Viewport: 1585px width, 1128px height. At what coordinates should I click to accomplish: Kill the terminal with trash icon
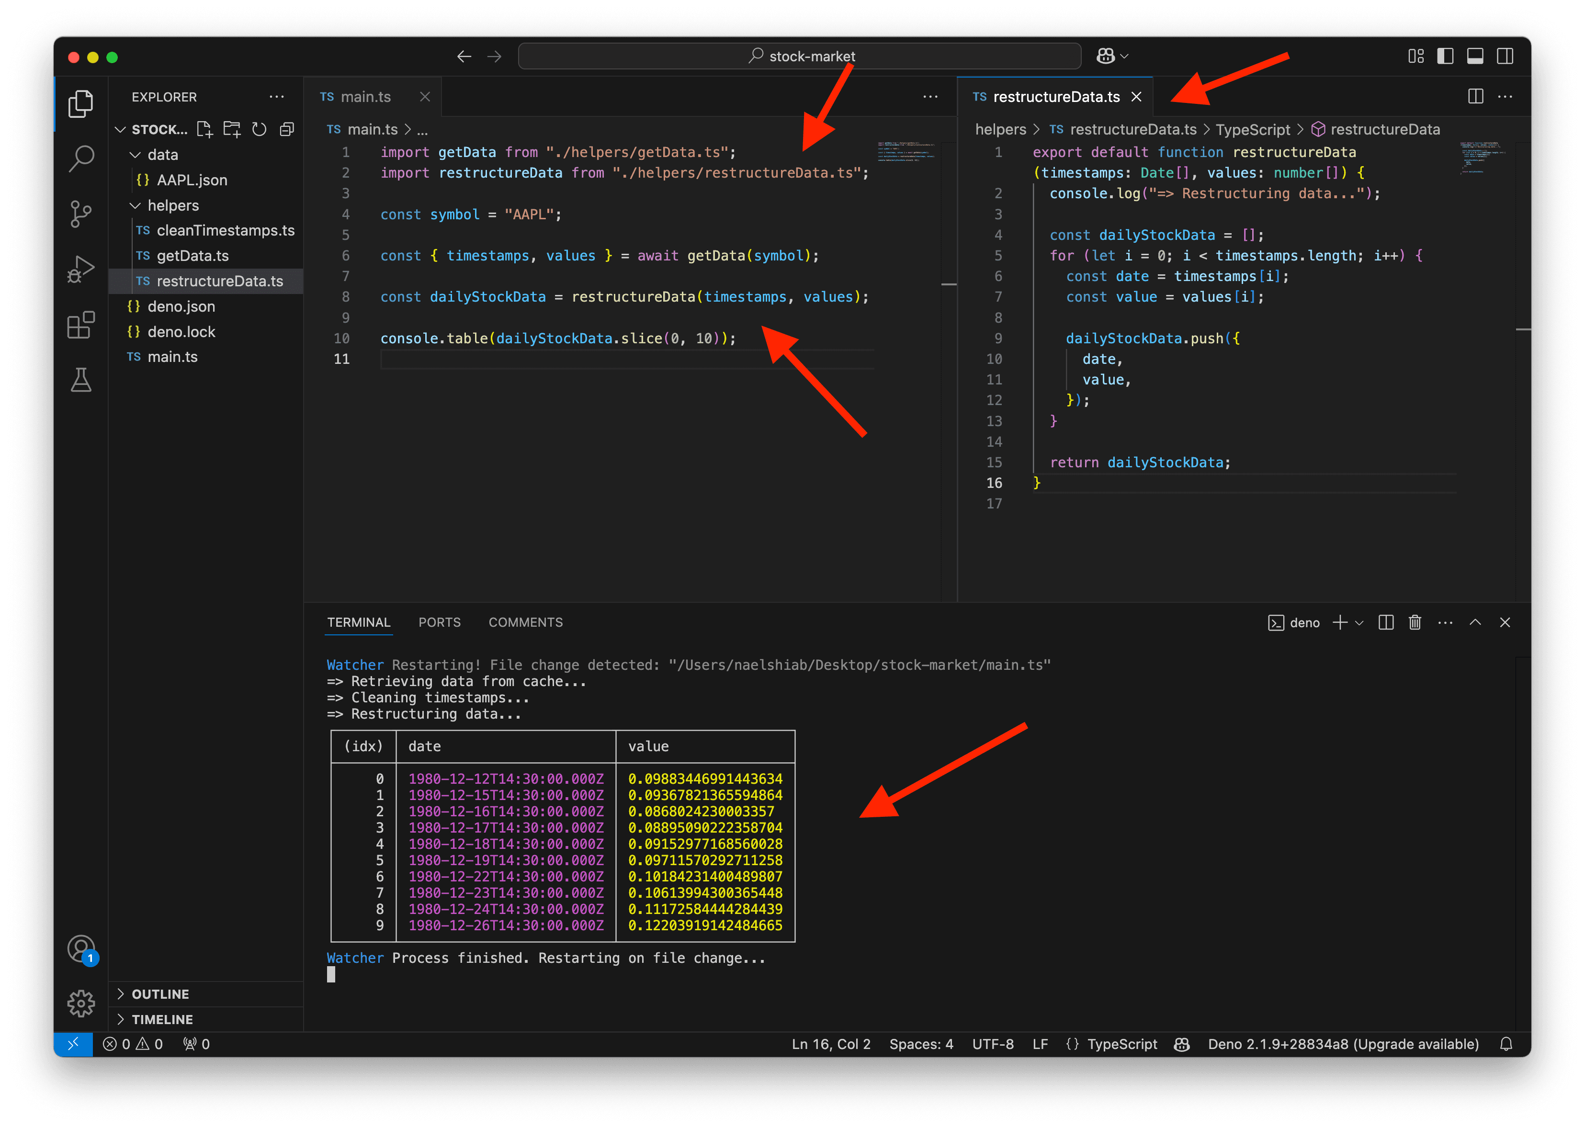1415,623
